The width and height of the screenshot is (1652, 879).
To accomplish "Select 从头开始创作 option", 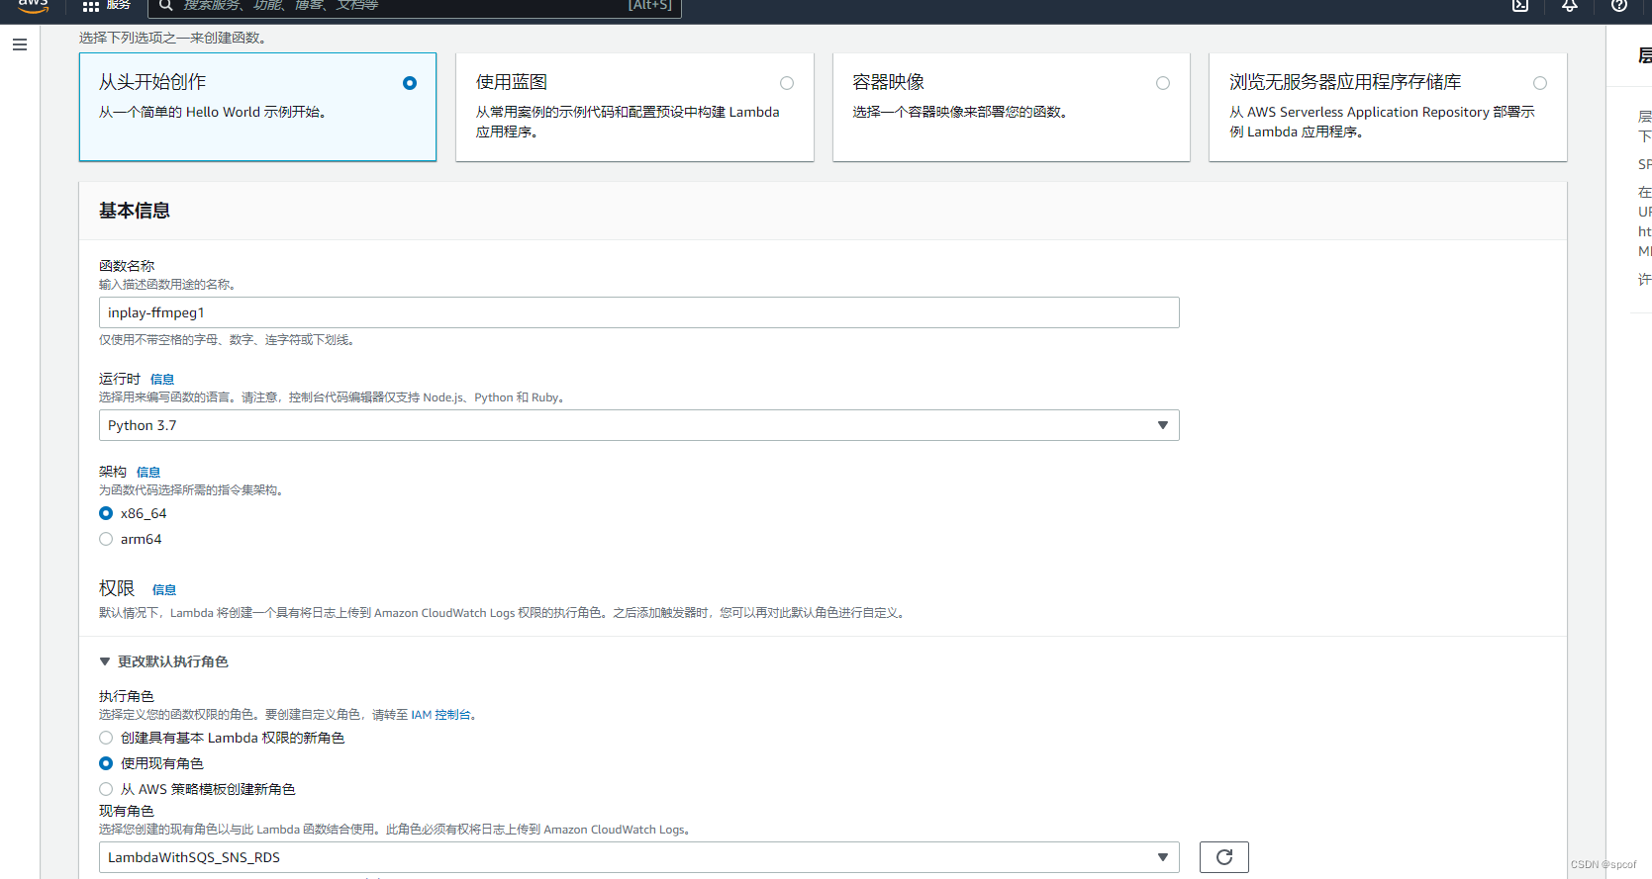I will (x=257, y=107).
